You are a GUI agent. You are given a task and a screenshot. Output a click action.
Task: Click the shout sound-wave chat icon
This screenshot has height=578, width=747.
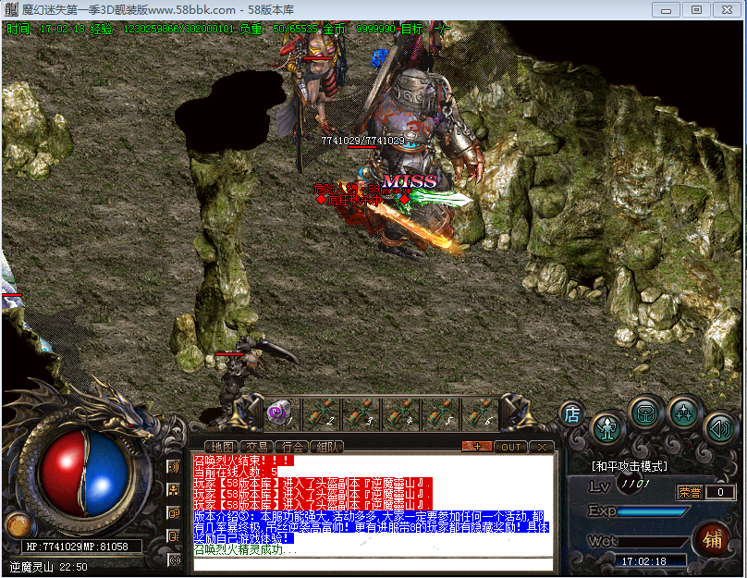click(x=174, y=466)
